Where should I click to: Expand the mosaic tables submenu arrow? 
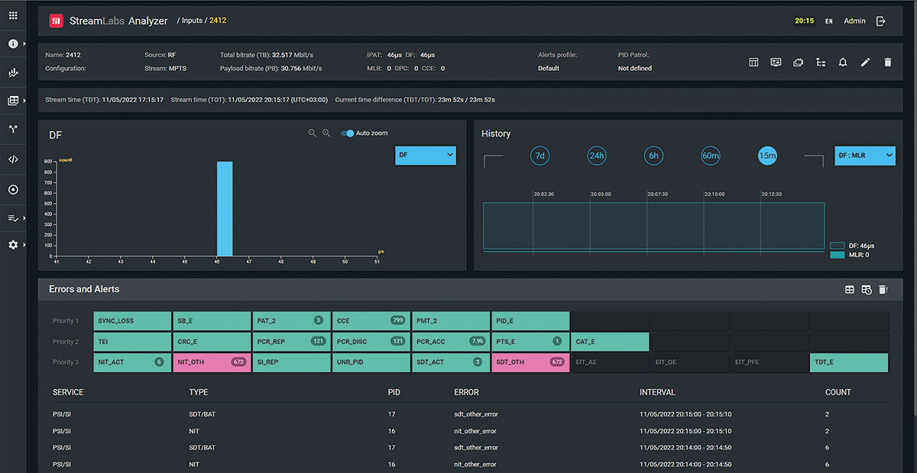click(24, 101)
